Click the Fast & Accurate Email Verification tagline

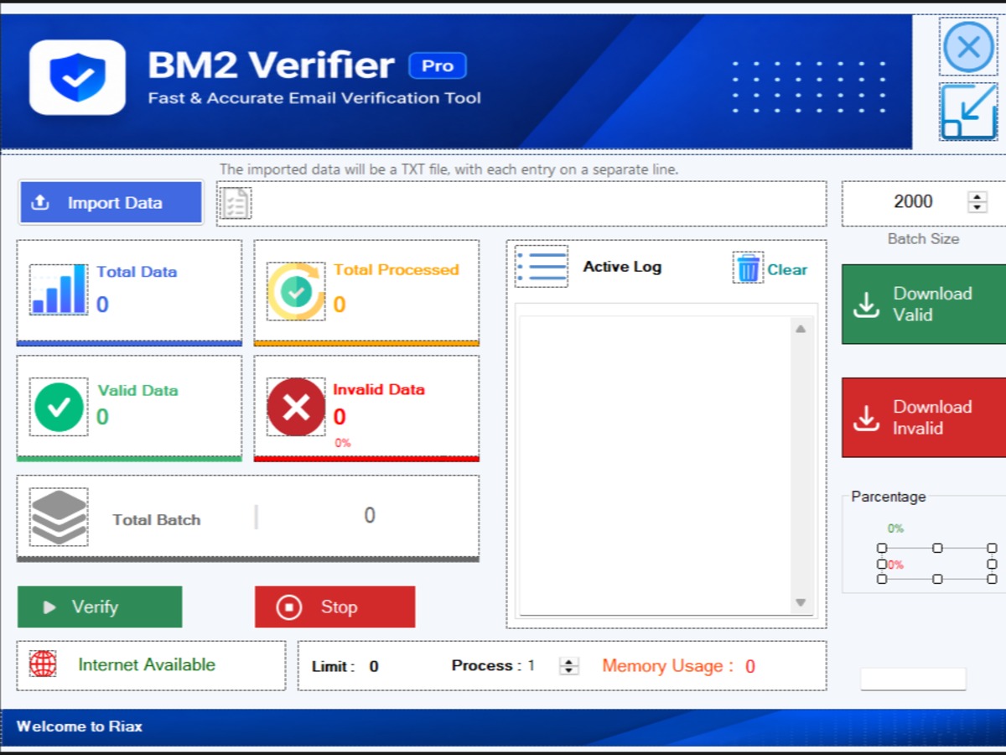click(x=314, y=98)
